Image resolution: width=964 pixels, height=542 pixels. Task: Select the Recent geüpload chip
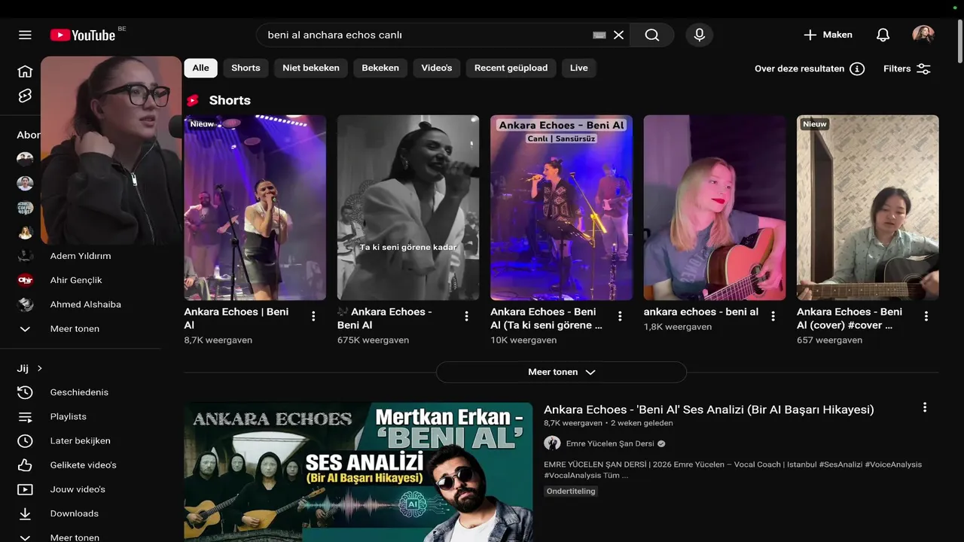click(x=511, y=68)
